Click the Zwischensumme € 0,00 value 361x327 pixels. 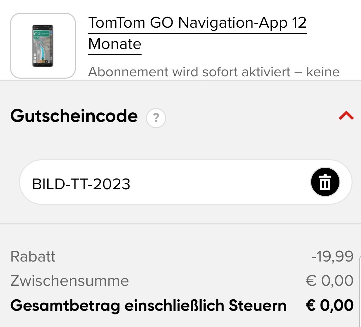point(329,281)
